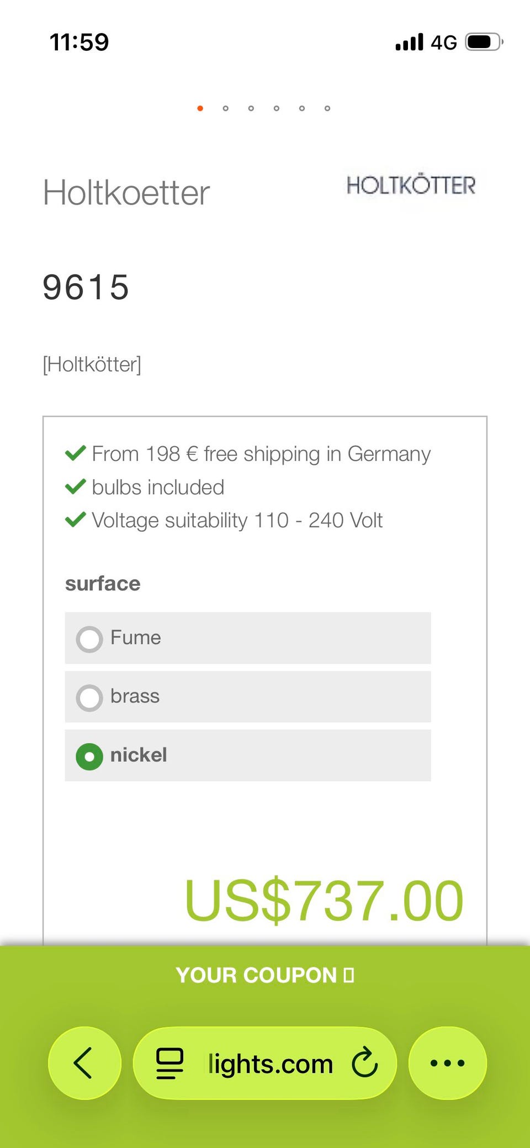
Task: Tap the 11:59 status bar clock
Action: (79, 42)
